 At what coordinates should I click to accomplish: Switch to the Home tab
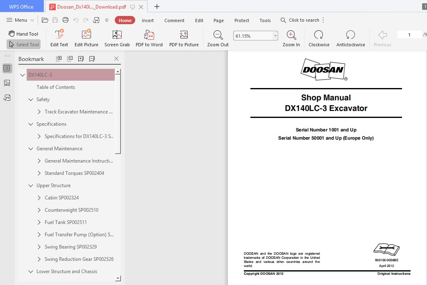[x=125, y=20]
